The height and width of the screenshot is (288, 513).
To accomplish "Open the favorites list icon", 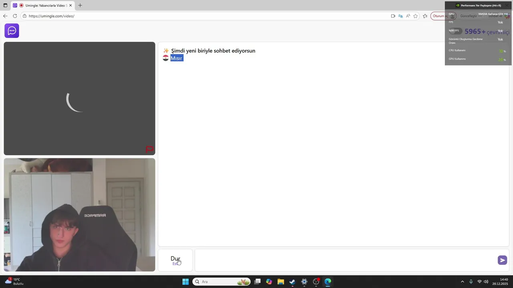I will [425, 16].
